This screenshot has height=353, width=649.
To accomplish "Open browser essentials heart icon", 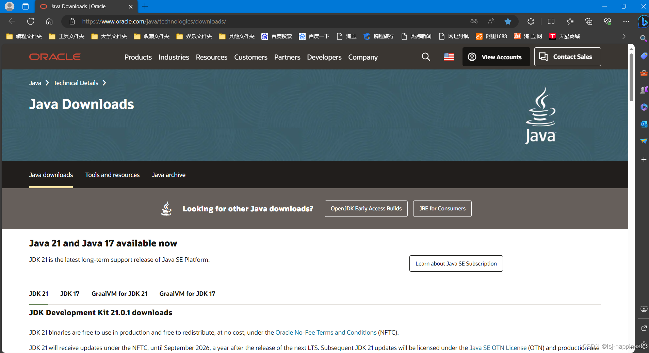I will pyautogui.click(x=607, y=21).
